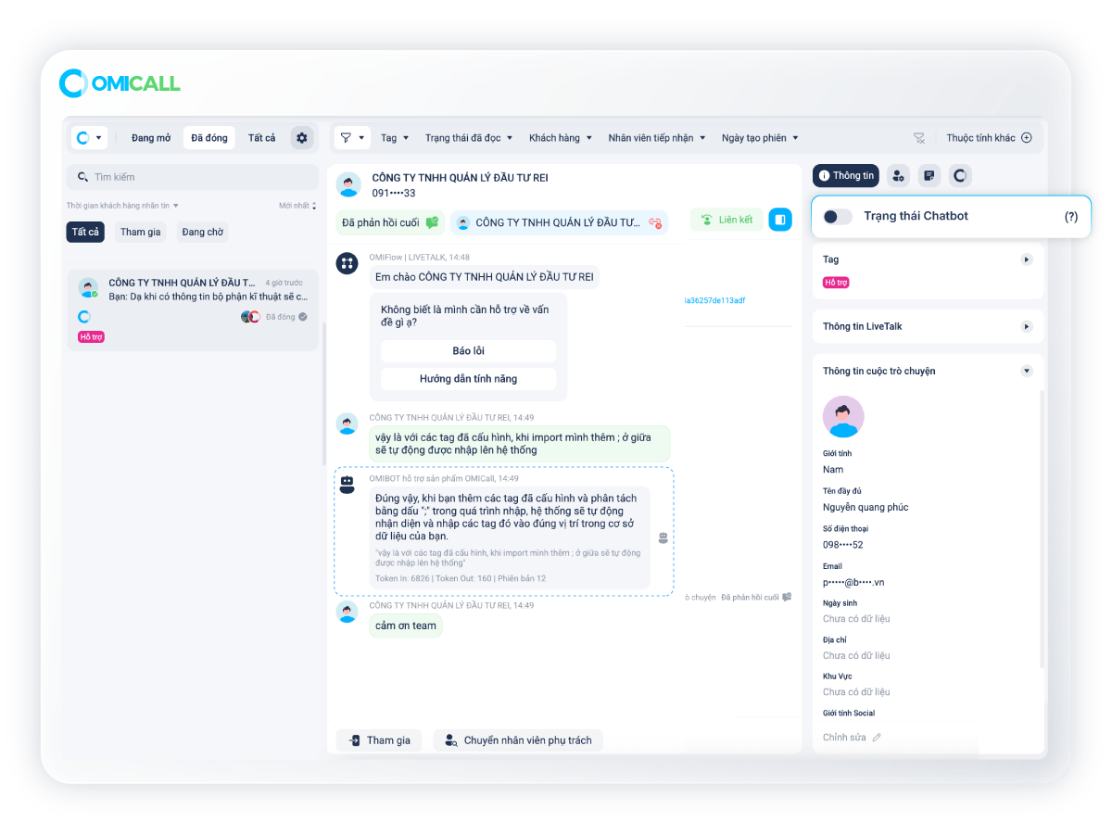Click the Thuộc tính khác button
This screenshot has width=1112, height=834.
[x=989, y=138]
